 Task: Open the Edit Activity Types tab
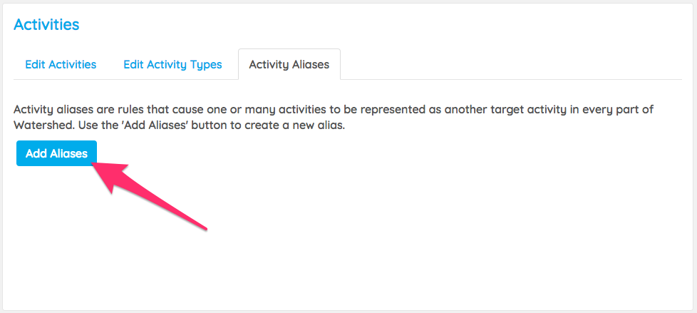(x=172, y=64)
